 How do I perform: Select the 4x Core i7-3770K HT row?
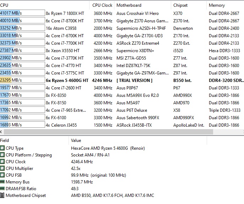point(122,58)
